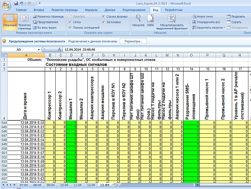Switch to sheet tab 11-04

pos(78,185)
